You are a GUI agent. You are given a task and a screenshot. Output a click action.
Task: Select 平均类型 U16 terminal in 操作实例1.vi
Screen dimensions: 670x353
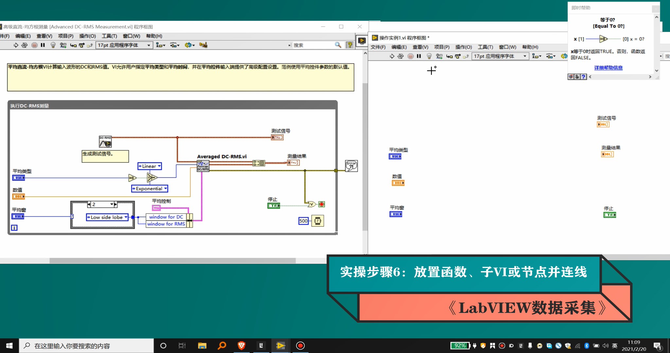[395, 157]
